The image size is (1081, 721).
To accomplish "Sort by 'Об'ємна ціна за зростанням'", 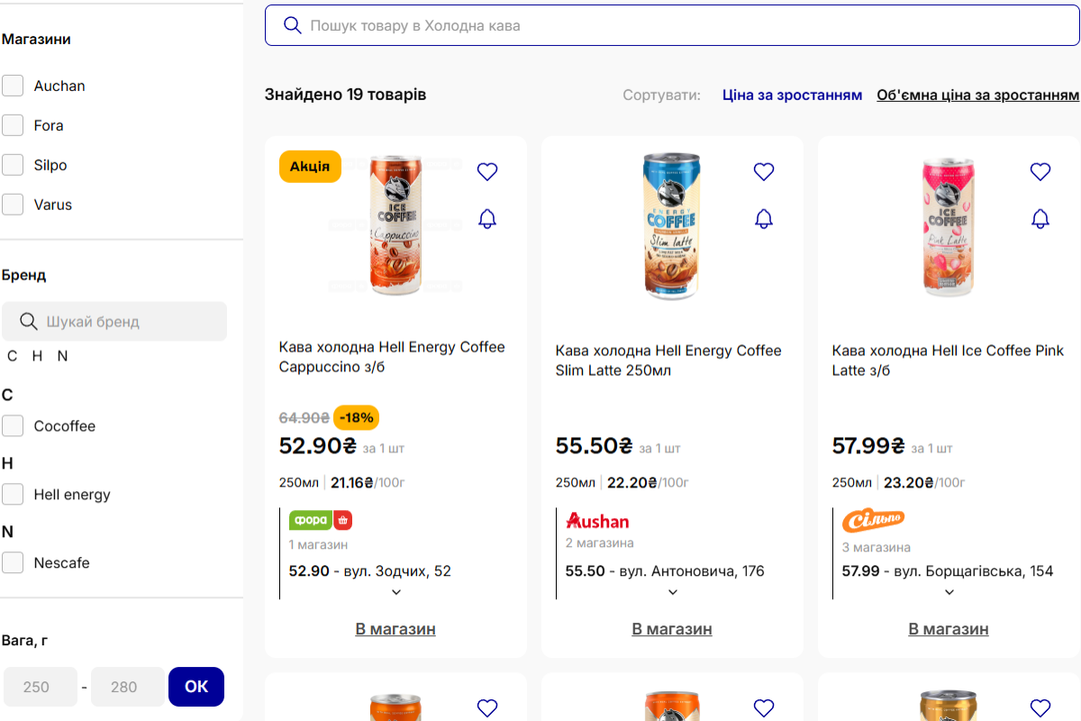I will click(977, 95).
